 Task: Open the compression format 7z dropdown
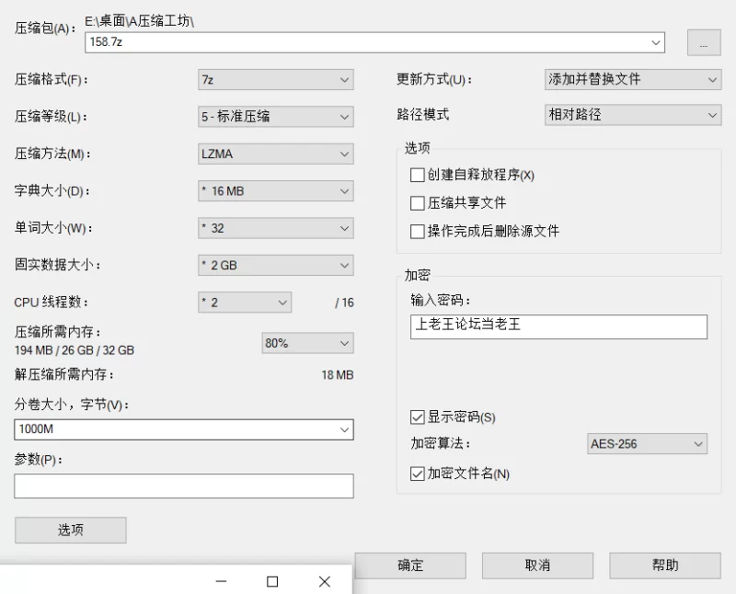(275, 80)
